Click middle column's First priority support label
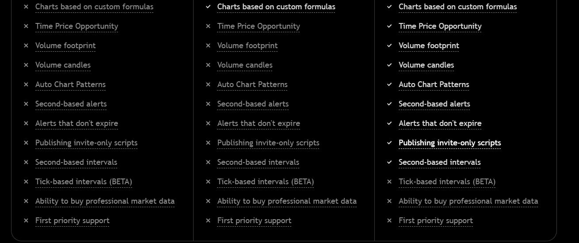Screen dimensions: 579x243 click(254, 220)
